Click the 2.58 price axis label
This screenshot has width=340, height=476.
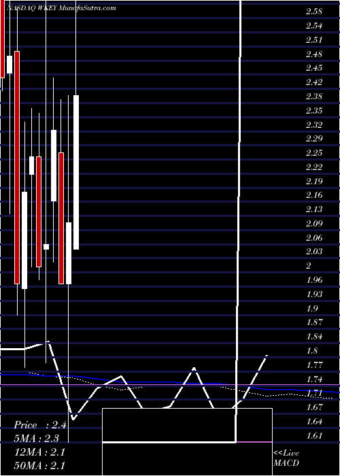pos(314,12)
